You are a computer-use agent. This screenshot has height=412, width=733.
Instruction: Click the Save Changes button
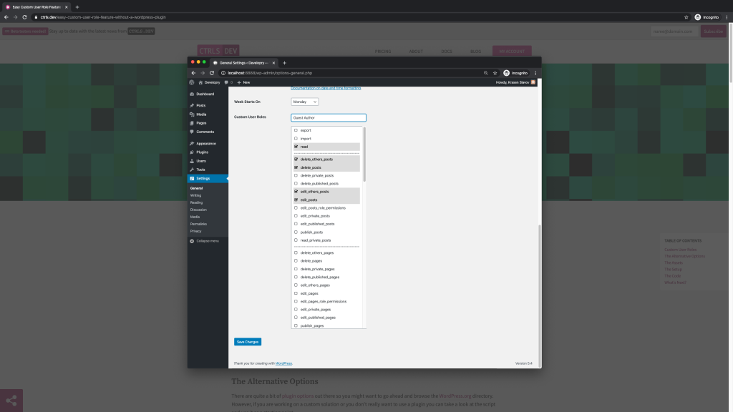tap(248, 342)
